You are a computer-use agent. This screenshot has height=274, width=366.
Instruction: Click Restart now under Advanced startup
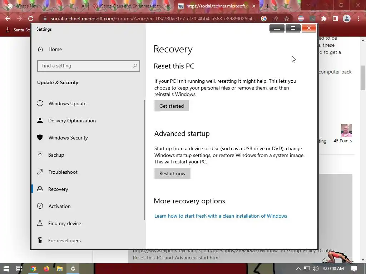[x=172, y=173]
